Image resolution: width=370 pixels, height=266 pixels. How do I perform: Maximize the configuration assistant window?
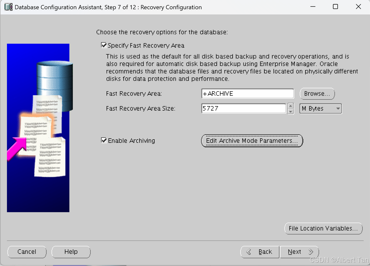point(335,7)
